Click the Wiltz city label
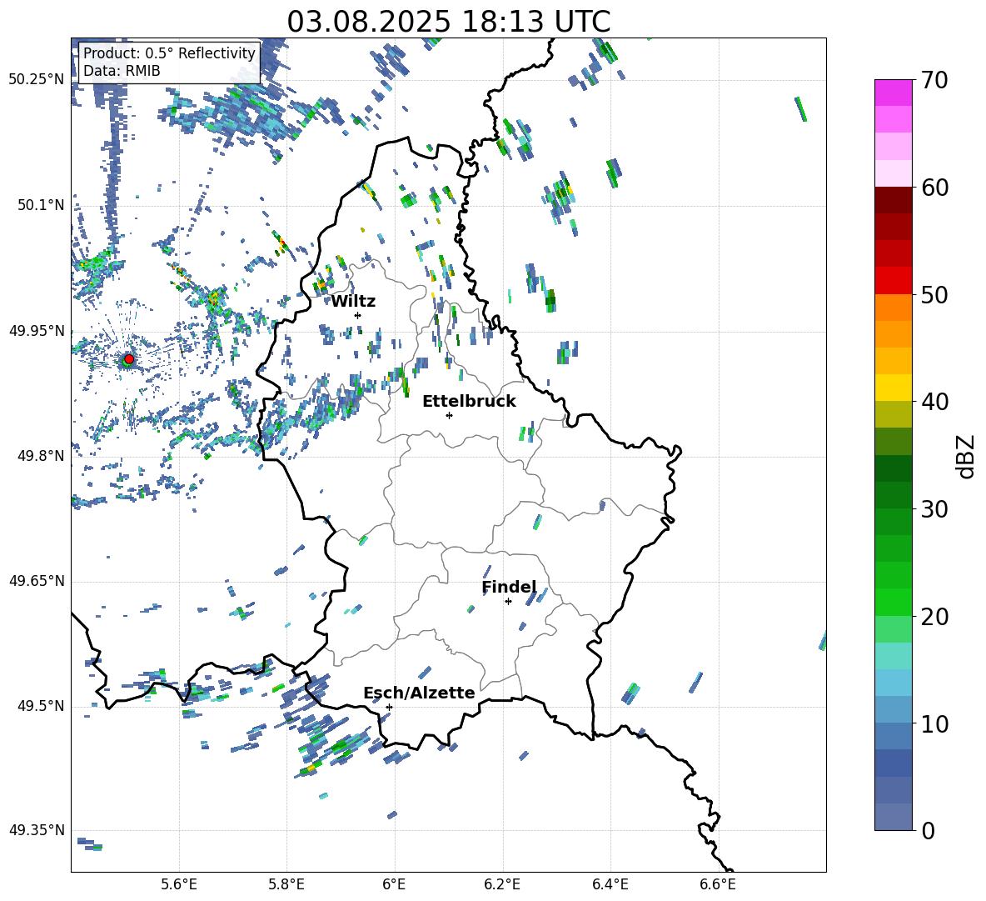This screenshot has height=901, width=986. [353, 302]
